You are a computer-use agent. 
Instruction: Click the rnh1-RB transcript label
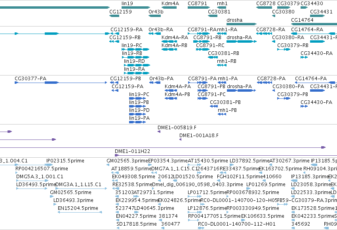pyautogui.click(x=227, y=61)
